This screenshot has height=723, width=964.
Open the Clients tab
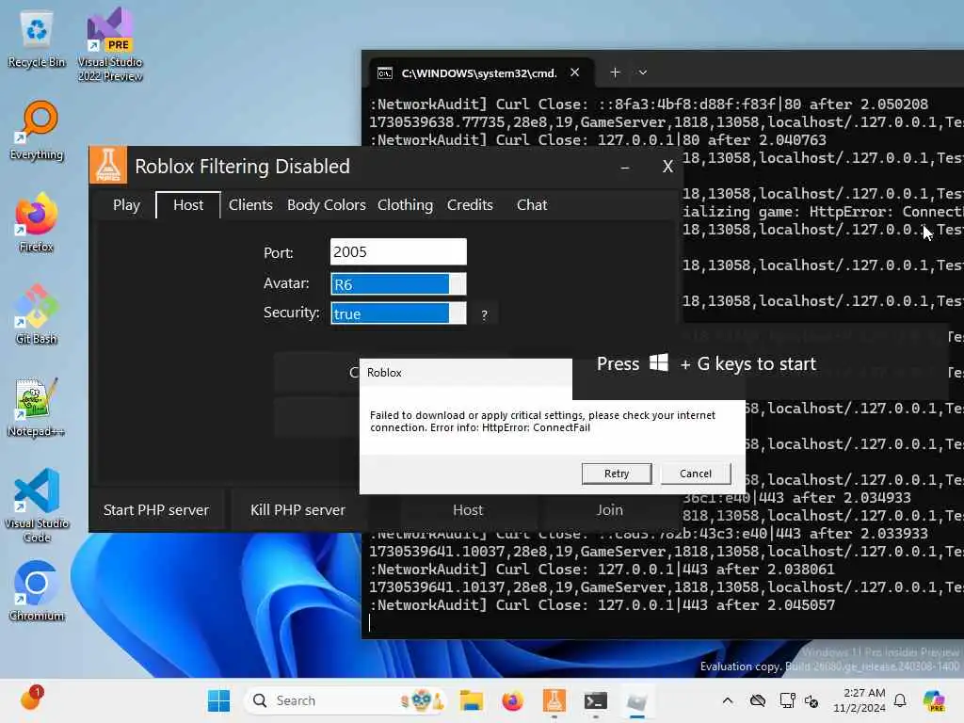(x=250, y=204)
